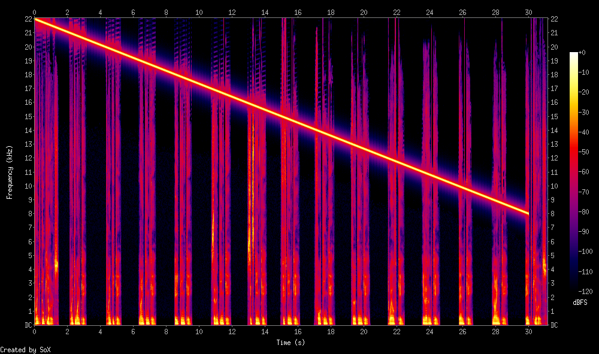Click the '-30' label on the dBFS scale
The image size is (599, 354).
point(583,112)
